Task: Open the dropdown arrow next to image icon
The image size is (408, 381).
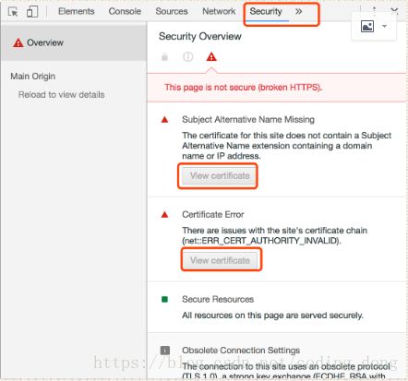Action: 384,27
